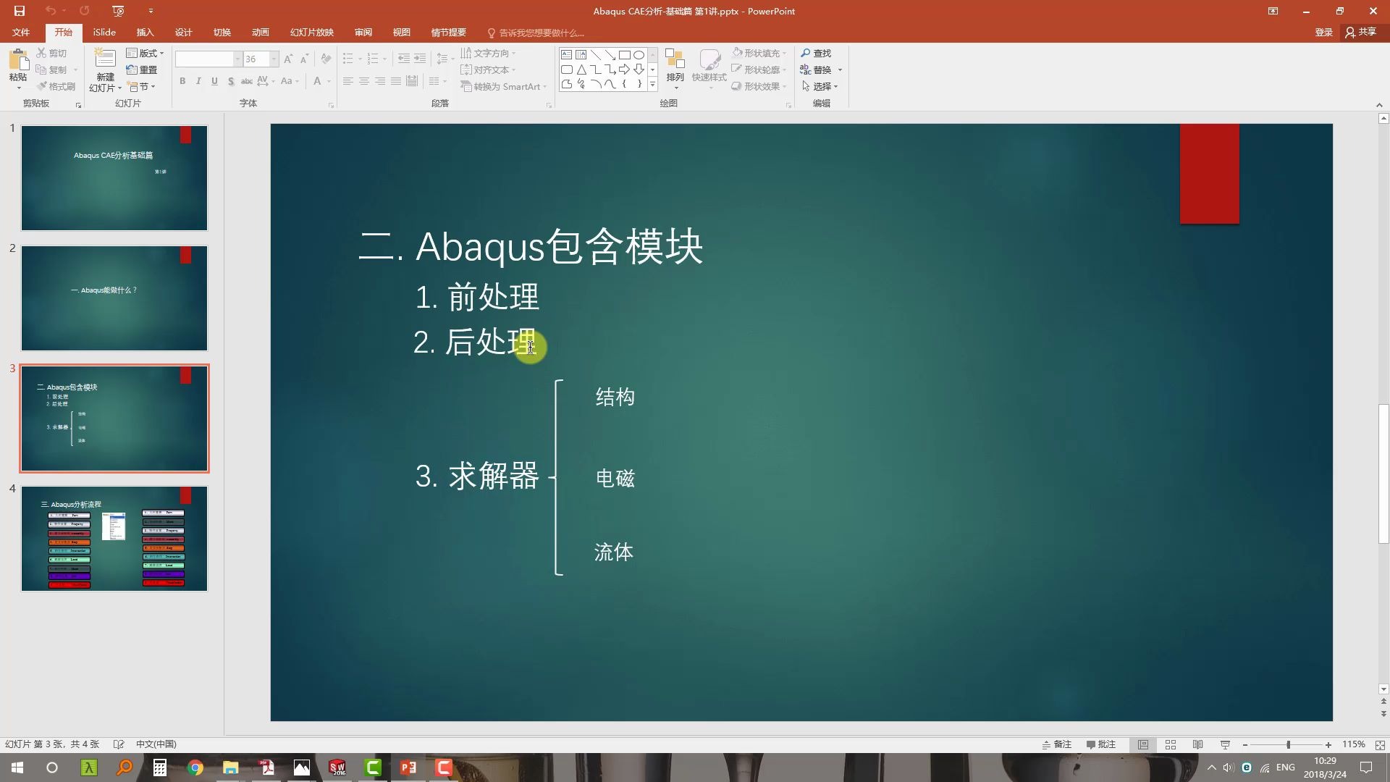Toggle Underline formatting
Image resolution: width=1390 pixels, height=782 pixels.
tap(214, 81)
